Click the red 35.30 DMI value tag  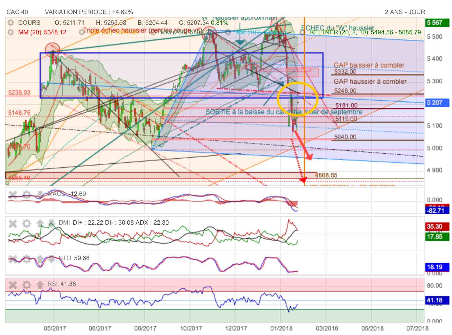(x=437, y=226)
